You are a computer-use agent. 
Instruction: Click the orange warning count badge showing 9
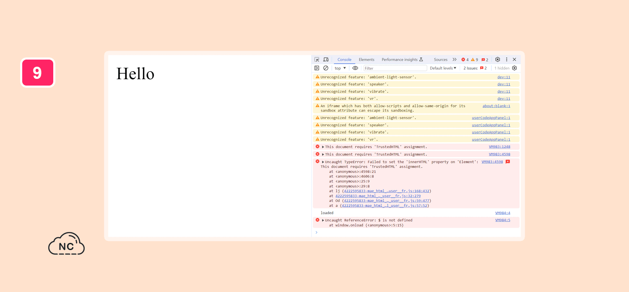(x=474, y=60)
